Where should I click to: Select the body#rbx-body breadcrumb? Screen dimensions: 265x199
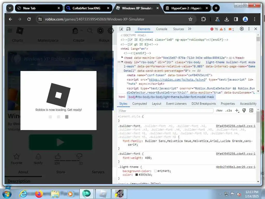pos(171,97)
